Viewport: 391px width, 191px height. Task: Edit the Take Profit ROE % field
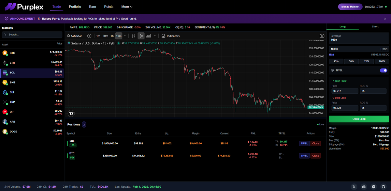click(x=373, y=91)
